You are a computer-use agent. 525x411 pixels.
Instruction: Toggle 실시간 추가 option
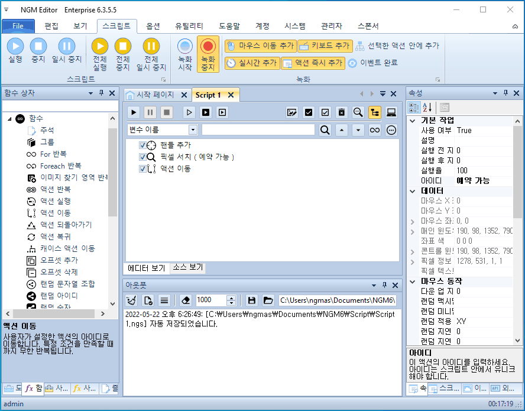click(x=252, y=63)
